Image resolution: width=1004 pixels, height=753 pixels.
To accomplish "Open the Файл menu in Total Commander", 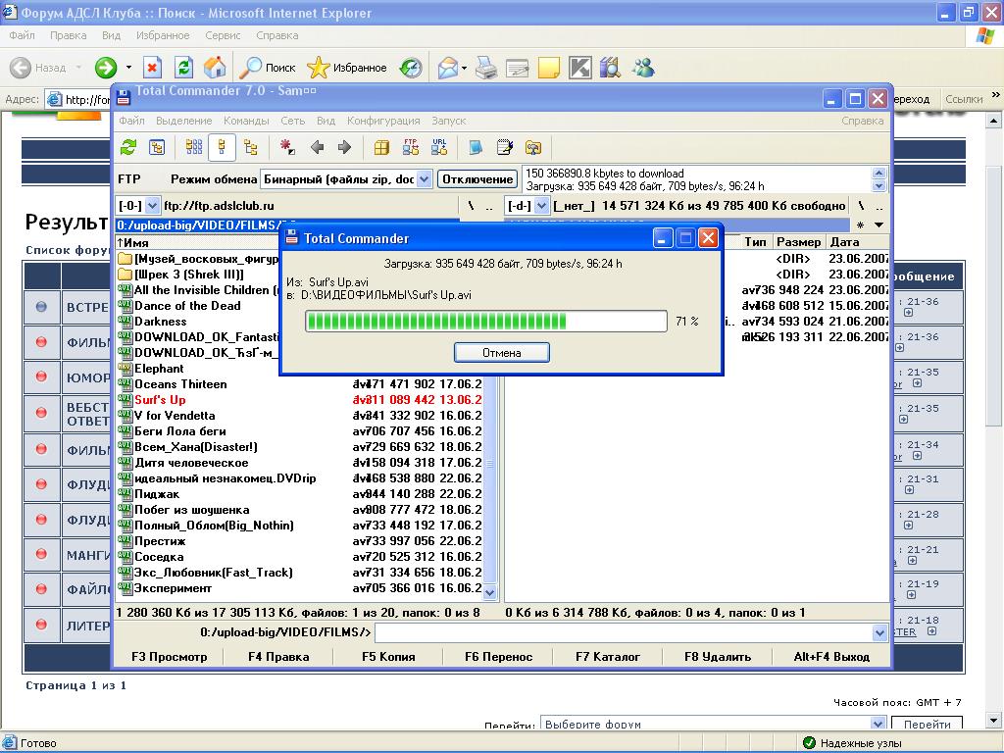I will (131, 121).
